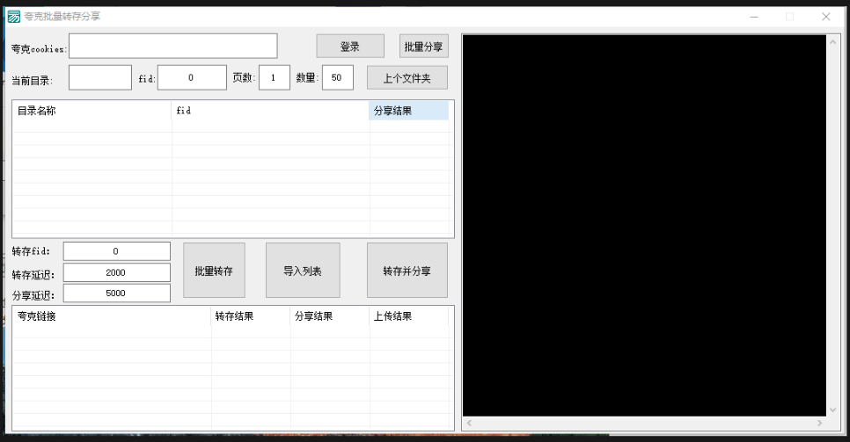Sort by the 目录名称 column header
This screenshot has width=850, height=442.
92,111
